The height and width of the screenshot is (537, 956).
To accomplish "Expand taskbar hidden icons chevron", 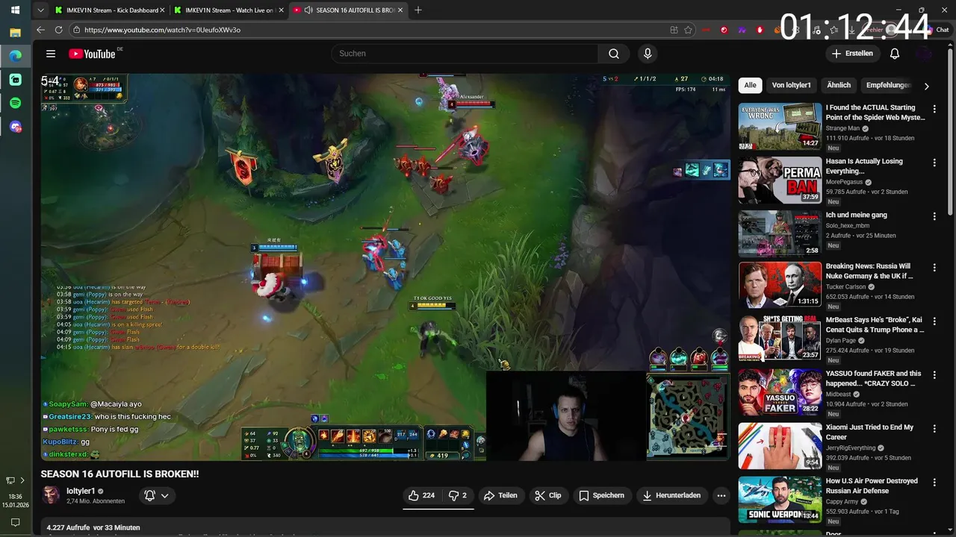I will pyautogui.click(x=22, y=480).
